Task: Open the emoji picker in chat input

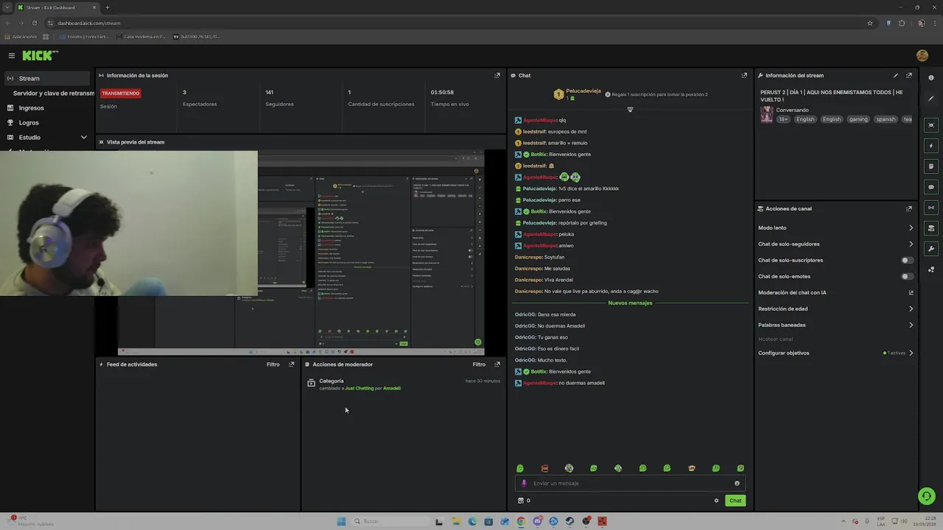Action: tap(737, 484)
